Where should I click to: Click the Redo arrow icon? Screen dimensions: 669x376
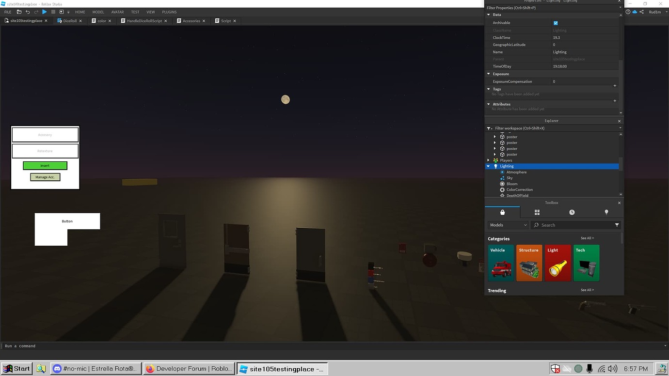36,12
